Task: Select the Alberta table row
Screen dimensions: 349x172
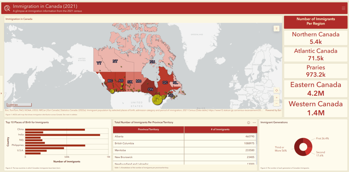Action: [184, 136]
